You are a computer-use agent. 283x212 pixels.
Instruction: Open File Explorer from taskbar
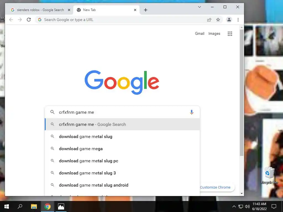(34, 206)
